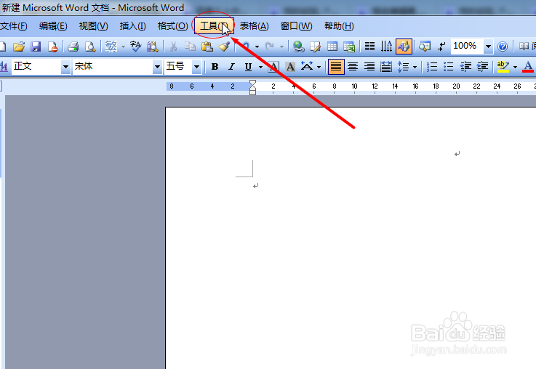Open the 文件(F) menu

13,26
